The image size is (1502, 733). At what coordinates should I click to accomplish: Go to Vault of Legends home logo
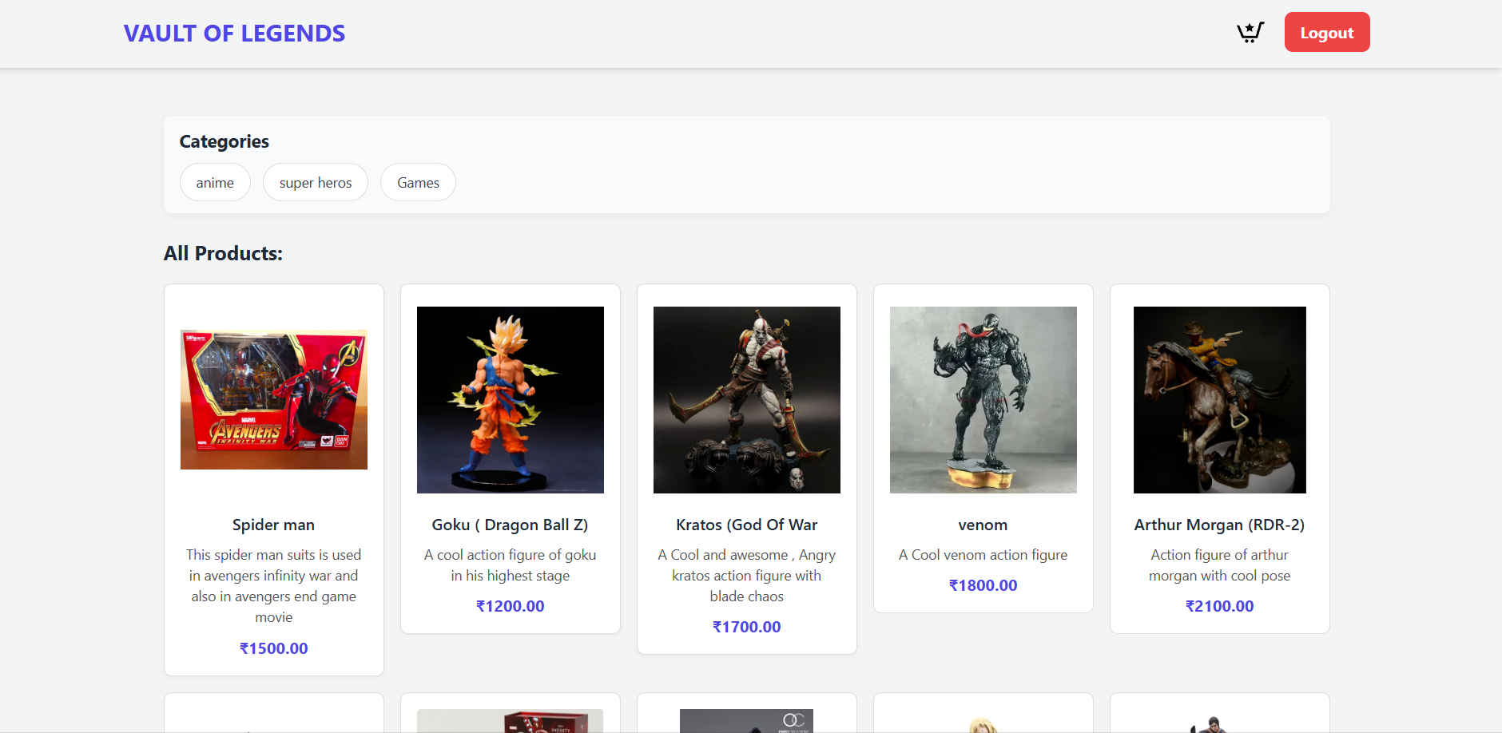[x=234, y=34]
